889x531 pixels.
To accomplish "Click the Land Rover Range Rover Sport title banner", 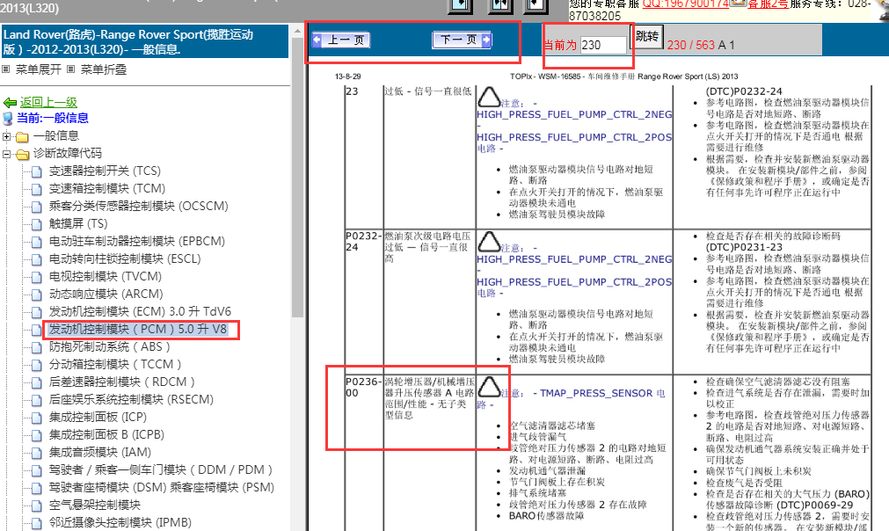I will (145, 41).
